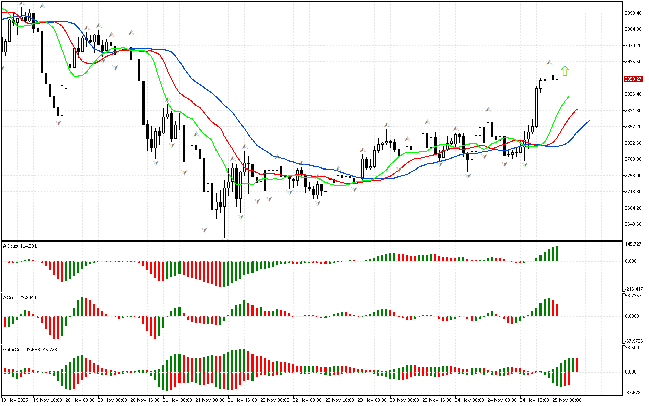Select the right end of the red Alligator line
Image resolution: width=649 pixels, height=406 pixels.
pos(576,109)
